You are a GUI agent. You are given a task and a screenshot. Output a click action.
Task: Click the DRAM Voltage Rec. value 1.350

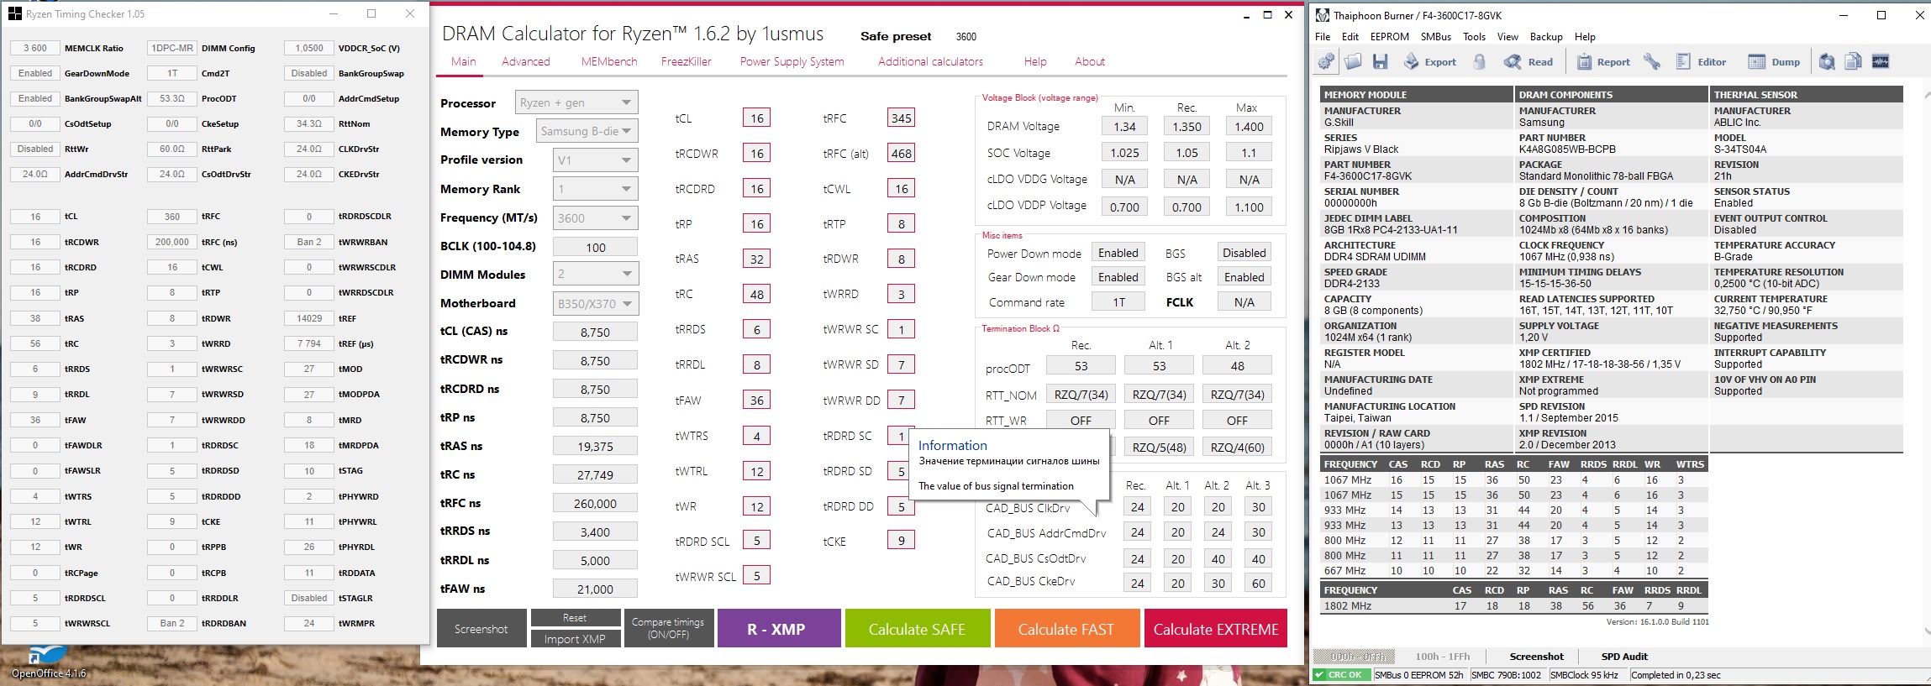click(1186, 127)
